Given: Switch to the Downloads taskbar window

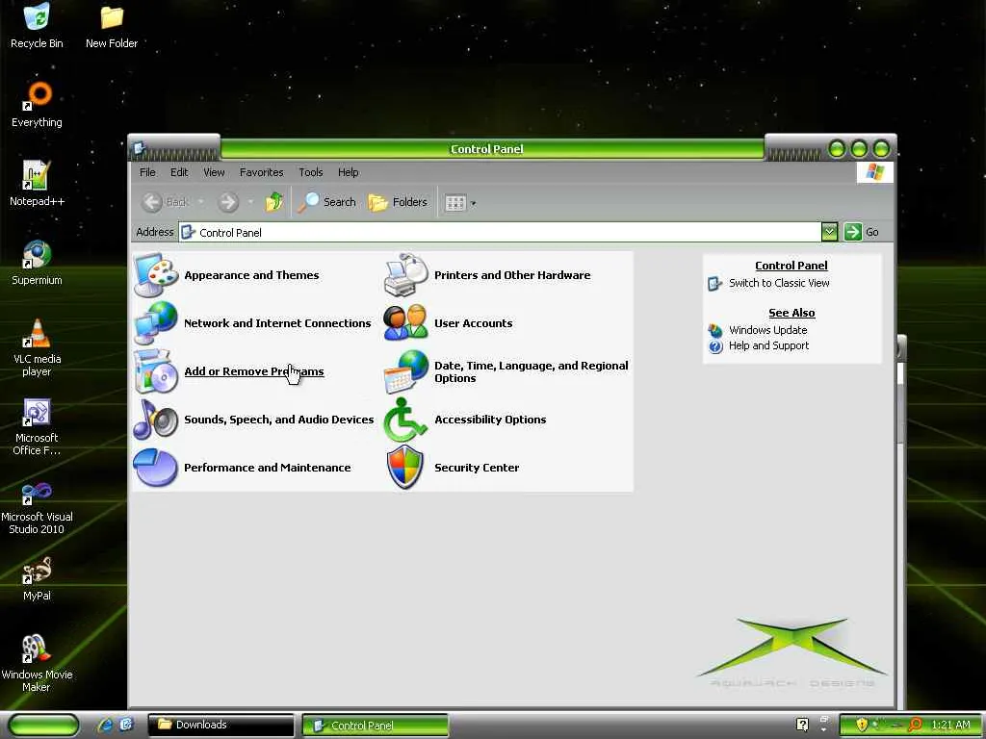Looking at the screenshot, I should click(221, 726).
